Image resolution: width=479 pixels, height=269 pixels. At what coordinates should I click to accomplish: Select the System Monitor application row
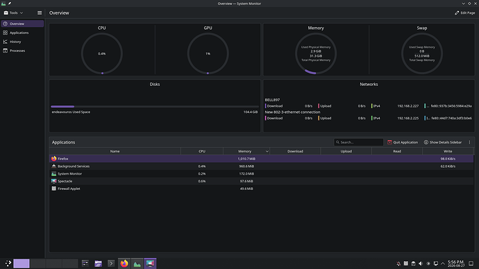[262, 173]
